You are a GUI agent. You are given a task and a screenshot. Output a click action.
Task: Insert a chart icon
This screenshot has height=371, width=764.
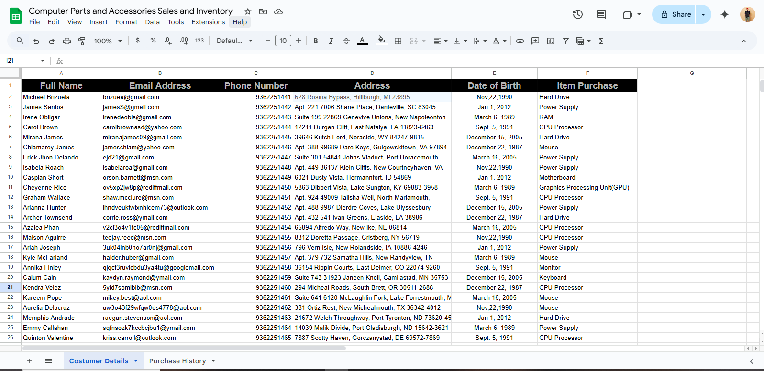[551, 41]
